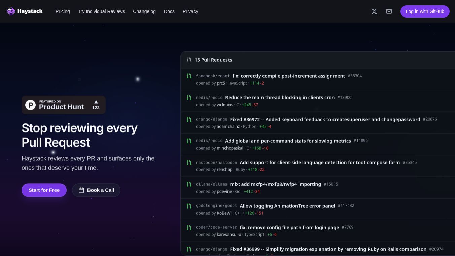Screen dimensions: 455x256
Task: Click the Log in with GitHub button
Action: [x=425, y=11]
